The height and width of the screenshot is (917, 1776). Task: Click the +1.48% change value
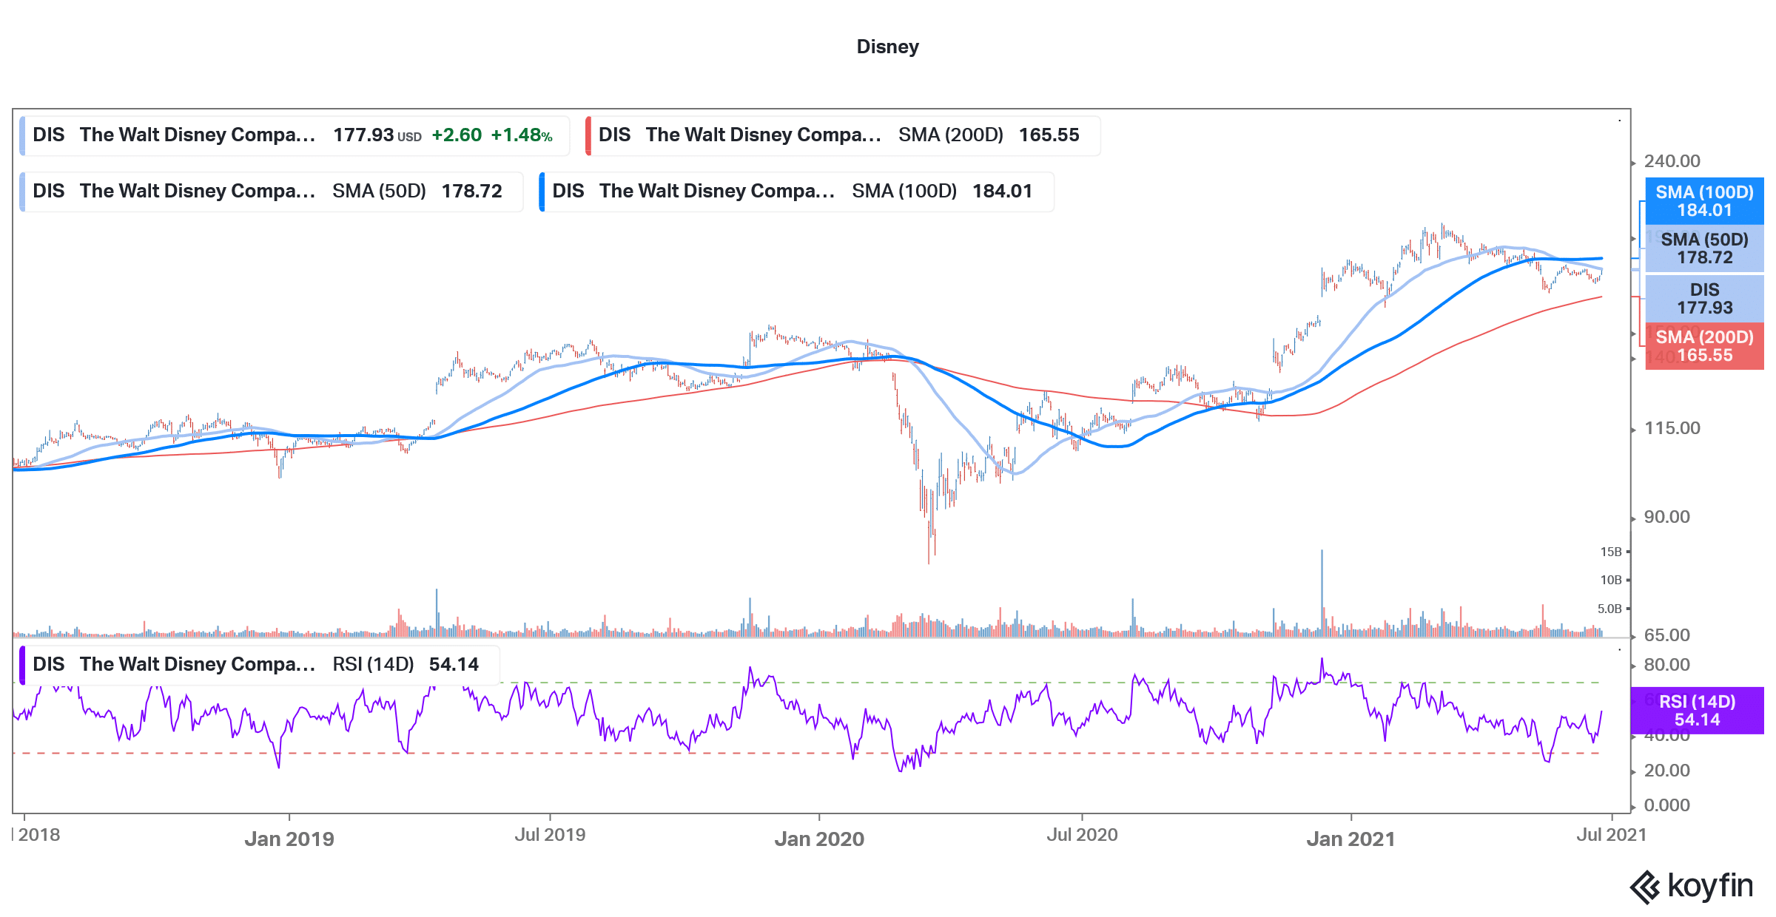522,135
